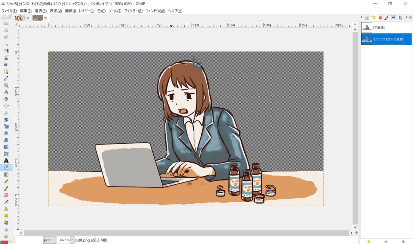Screen dimensions: 413x244
Task: Activate the Move tool
Action: (x=6, y=99)
